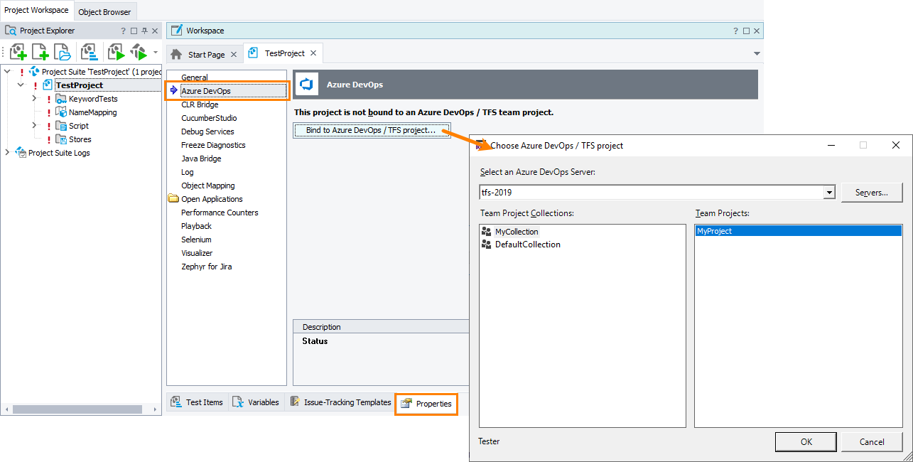Click the Project Explorer magnifier title icon
The height and width of the screenshot is (462, 913).
(x=11, y=31)
